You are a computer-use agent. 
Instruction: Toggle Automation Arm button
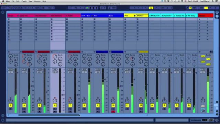click(x=101, y=8)
